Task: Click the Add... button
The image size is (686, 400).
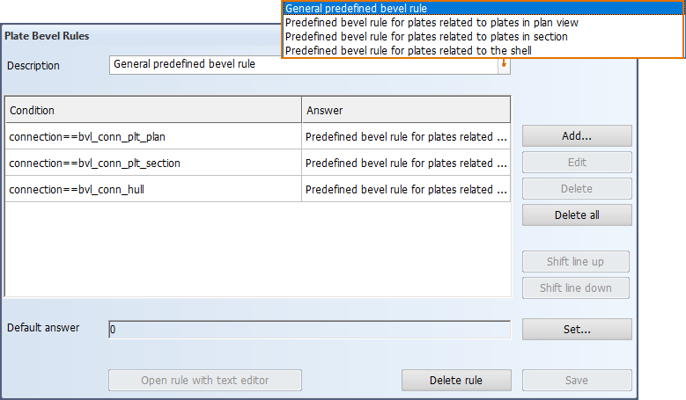Action: 577,136
